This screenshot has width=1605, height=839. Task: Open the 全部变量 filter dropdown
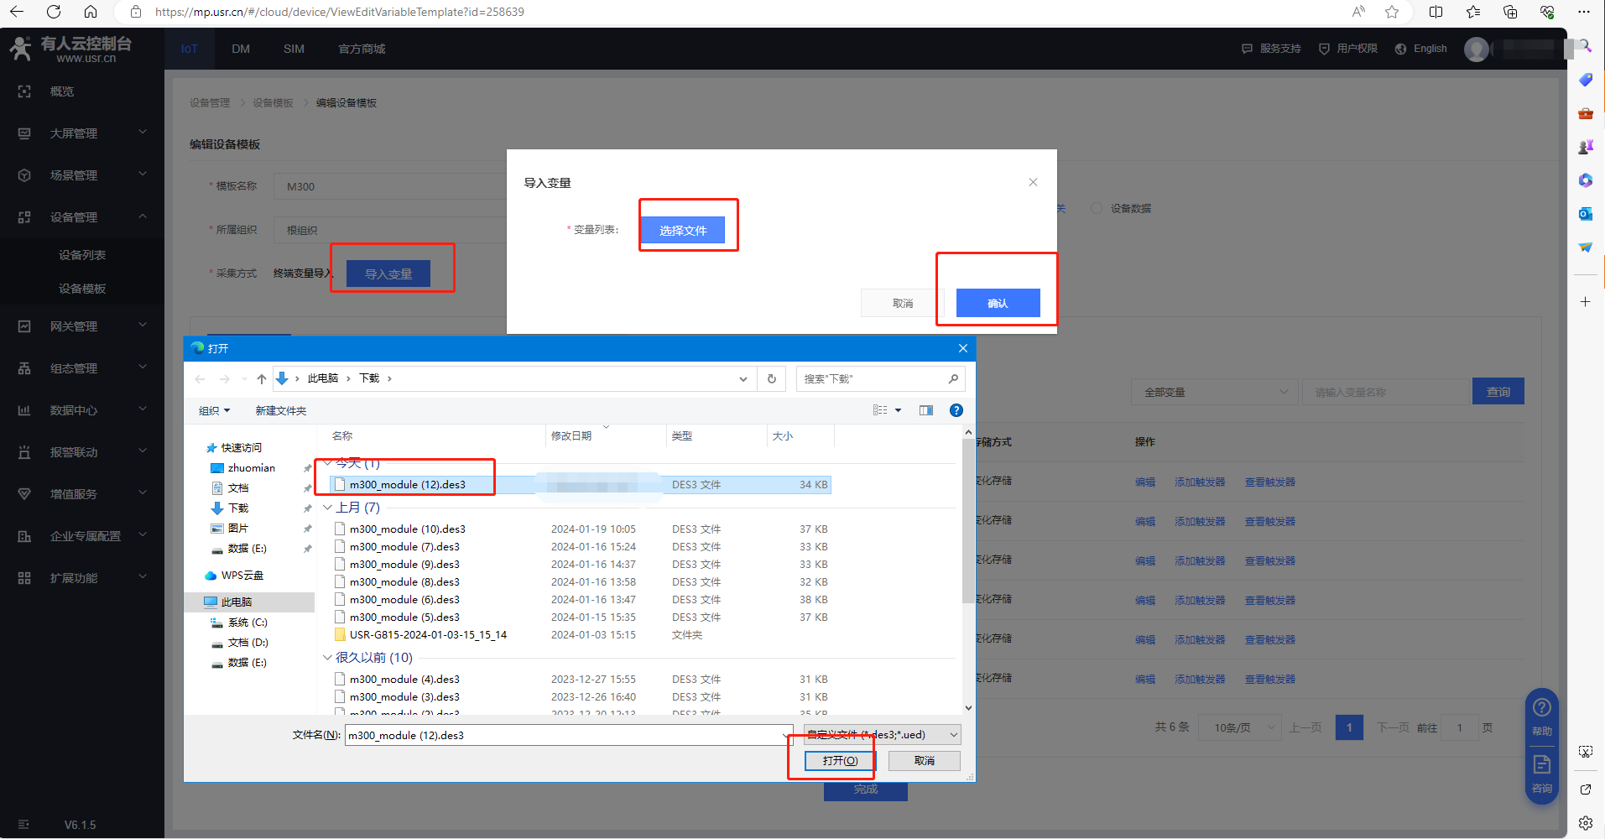1214,392
